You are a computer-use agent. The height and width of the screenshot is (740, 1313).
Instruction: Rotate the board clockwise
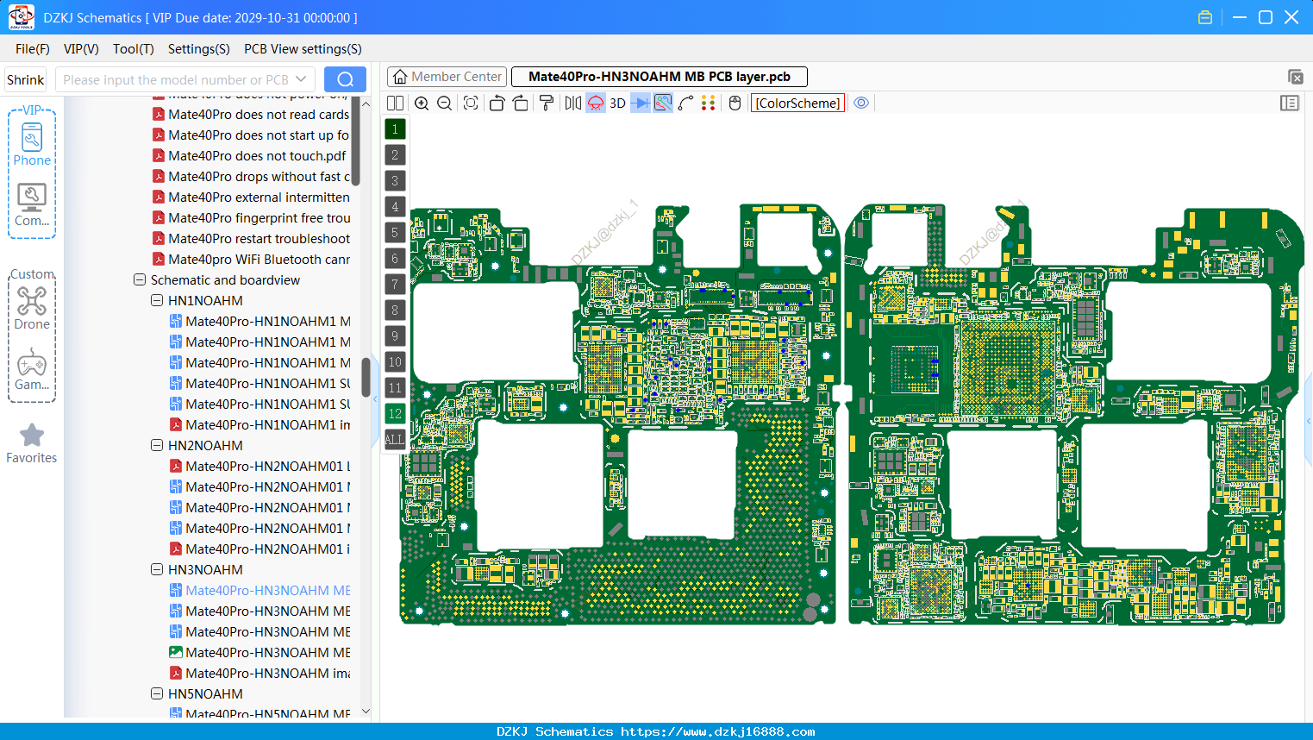click(x=520, y=103)
